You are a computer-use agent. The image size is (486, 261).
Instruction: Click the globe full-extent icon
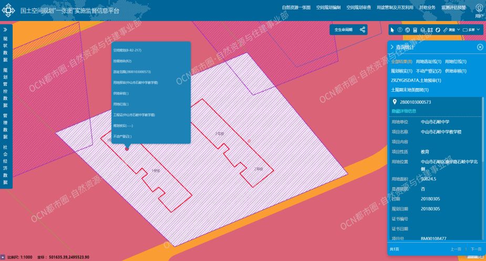pos(408,30)
